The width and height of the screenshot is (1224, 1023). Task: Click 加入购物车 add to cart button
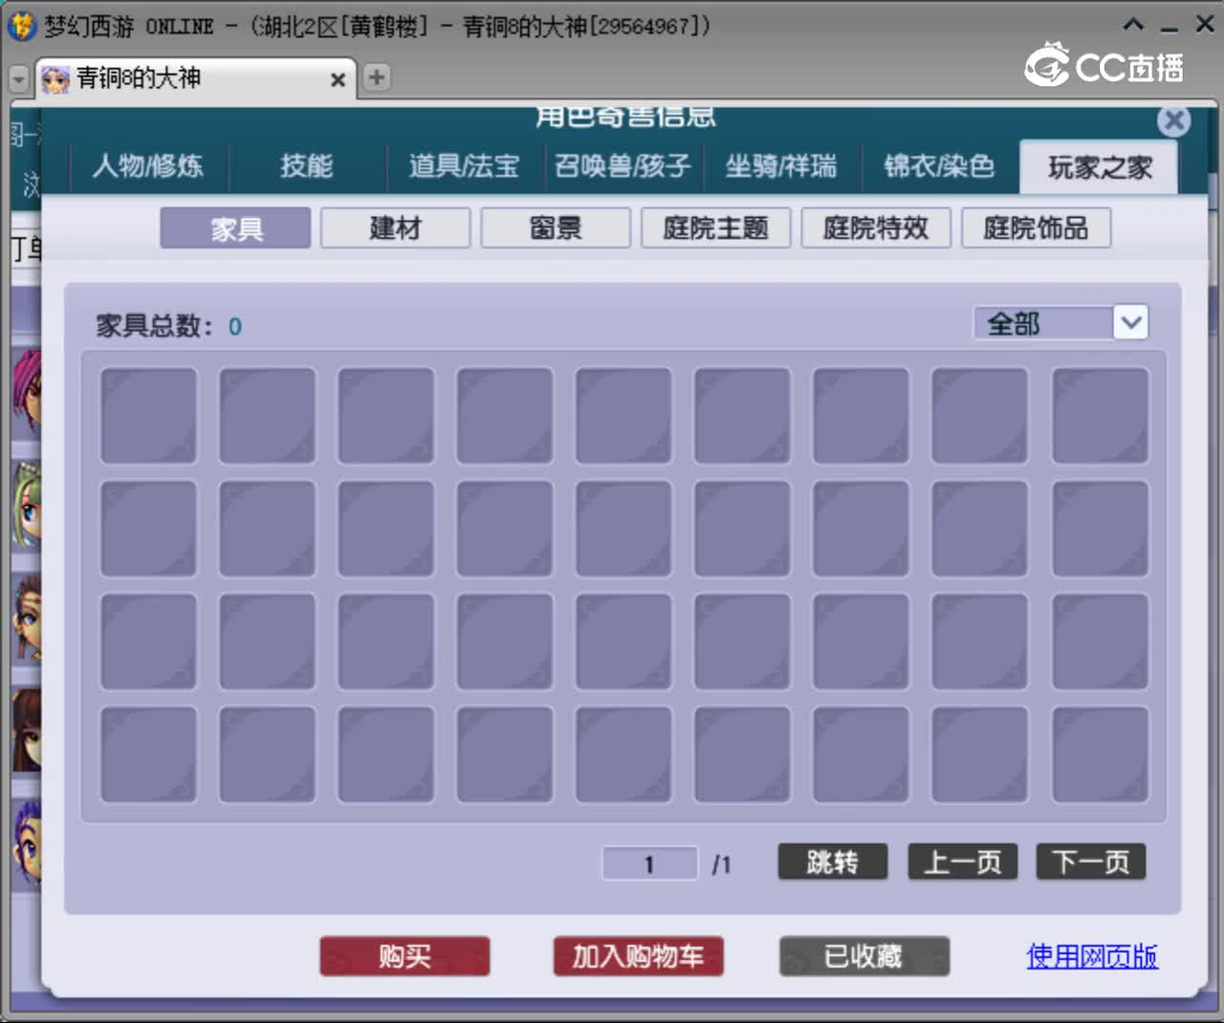[638, 956]
